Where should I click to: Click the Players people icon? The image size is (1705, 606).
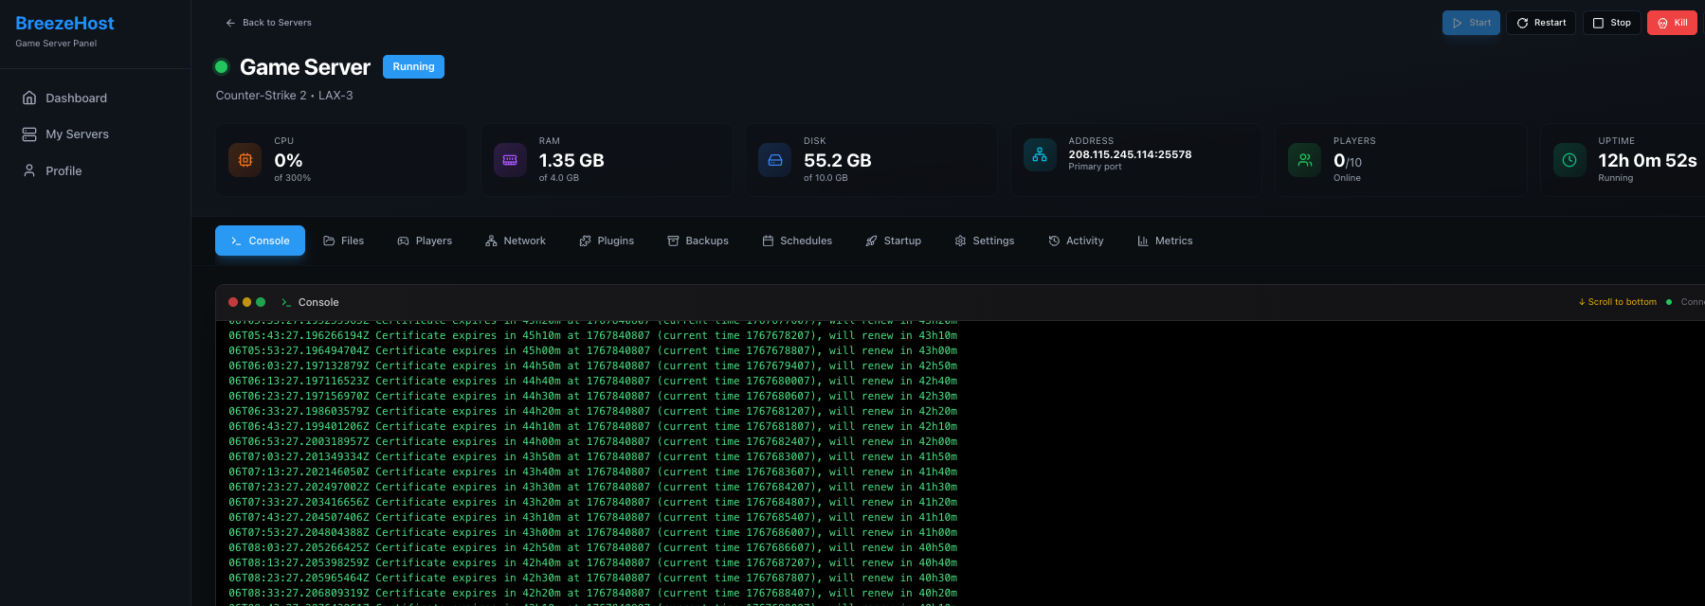click(x=1304, y=160)
